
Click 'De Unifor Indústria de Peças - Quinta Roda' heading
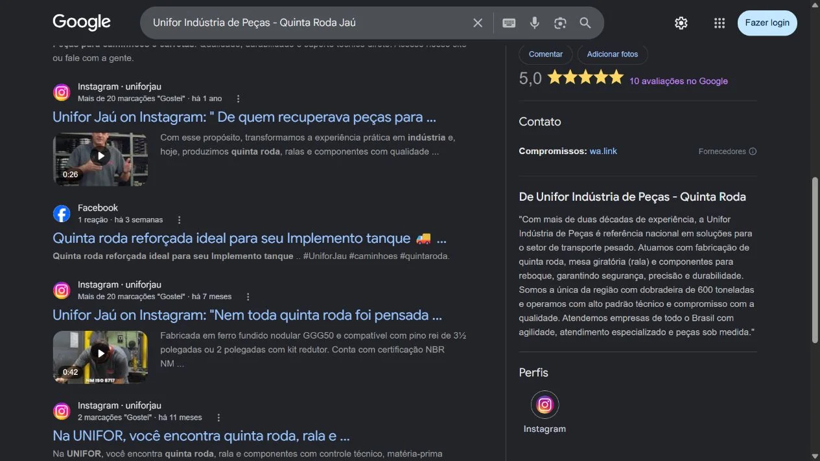633,197
